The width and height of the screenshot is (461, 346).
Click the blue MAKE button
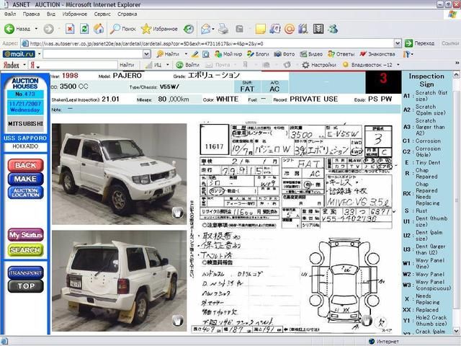[26, 179]
